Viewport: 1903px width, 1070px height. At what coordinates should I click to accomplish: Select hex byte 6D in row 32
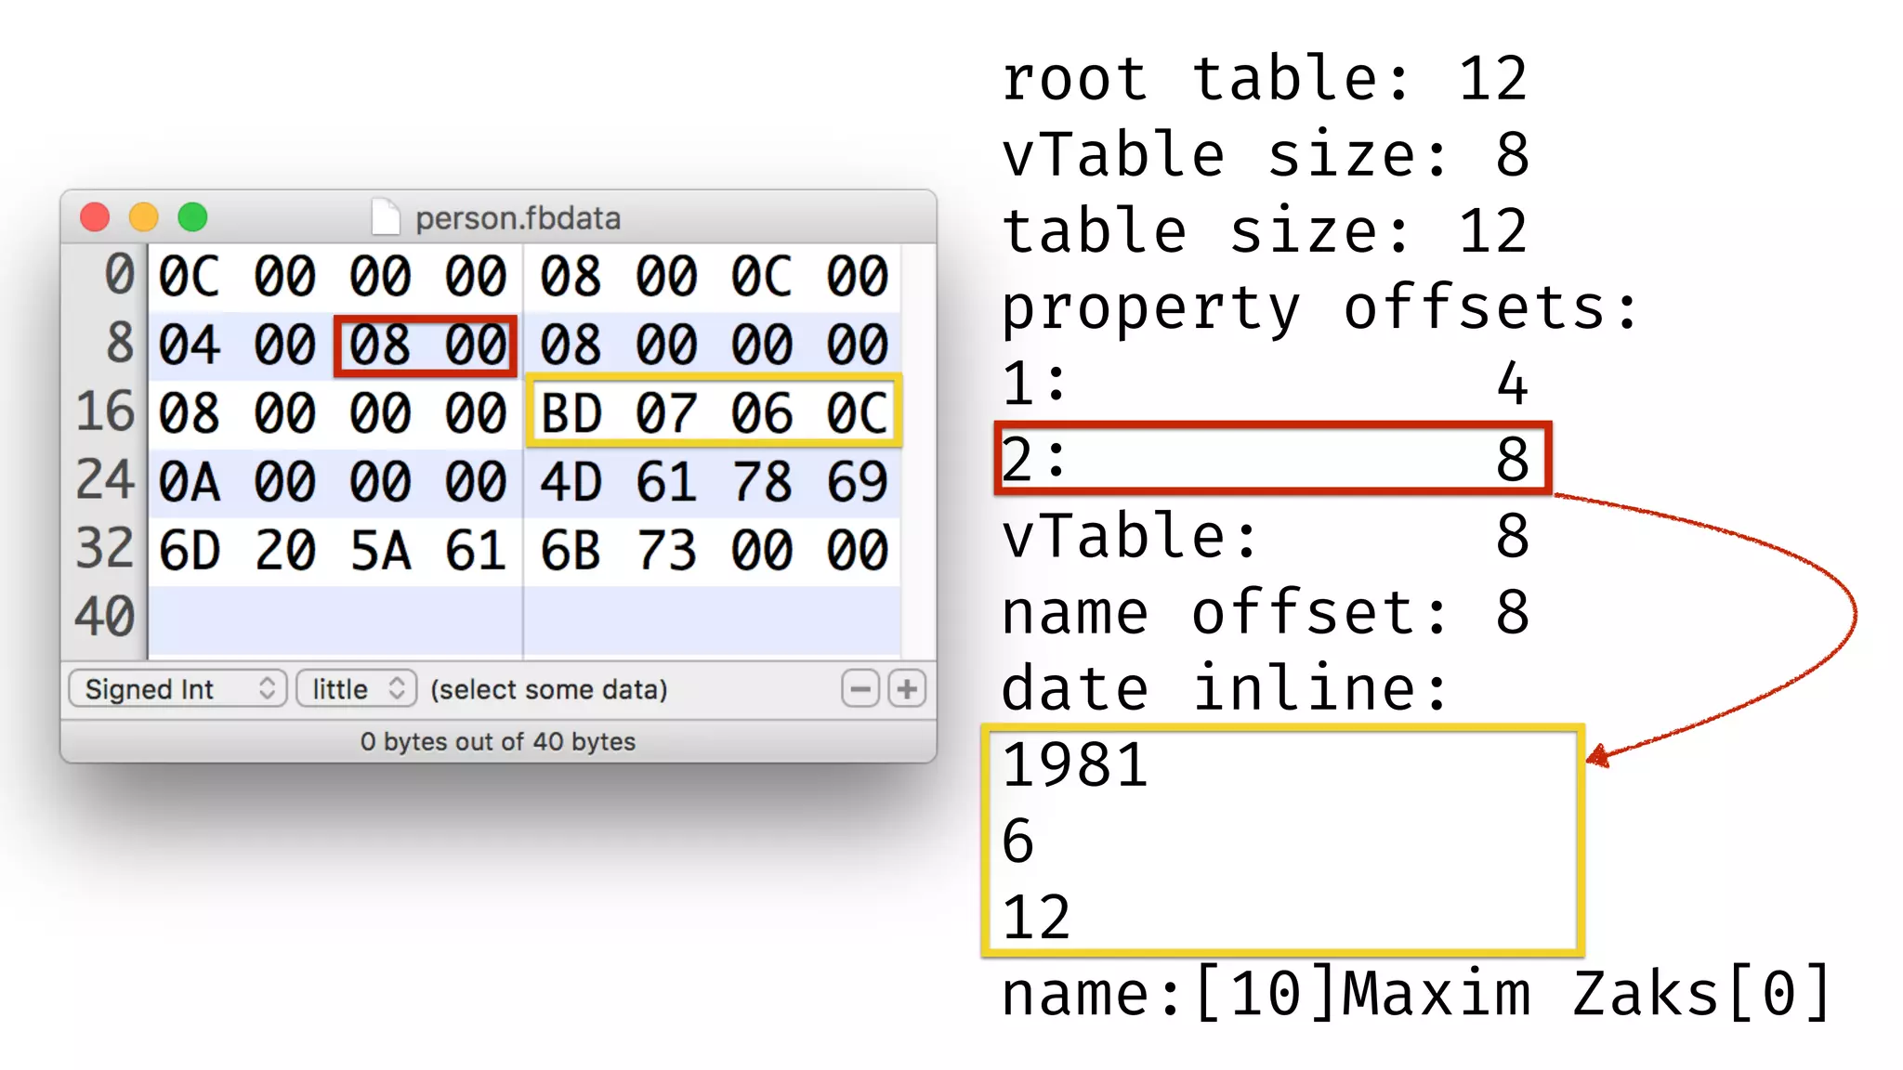tap(190, 550)
